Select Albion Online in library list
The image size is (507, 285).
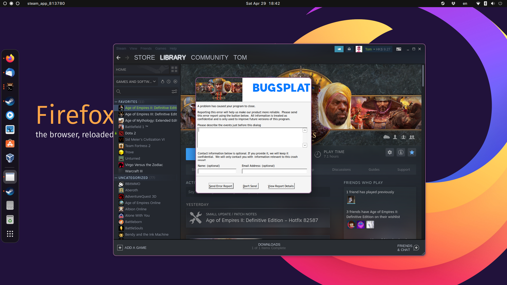[x=136, y=209]
